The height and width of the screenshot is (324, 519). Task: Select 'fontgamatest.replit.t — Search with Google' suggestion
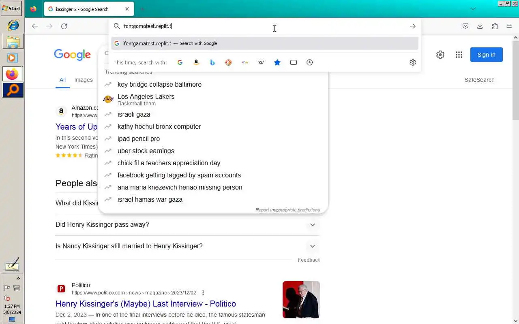[x=265, y=43]
